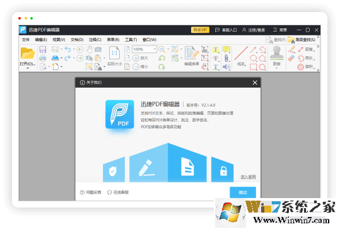Click the gray Stamp icon
340x229 pixels.
tap(276, 53)
